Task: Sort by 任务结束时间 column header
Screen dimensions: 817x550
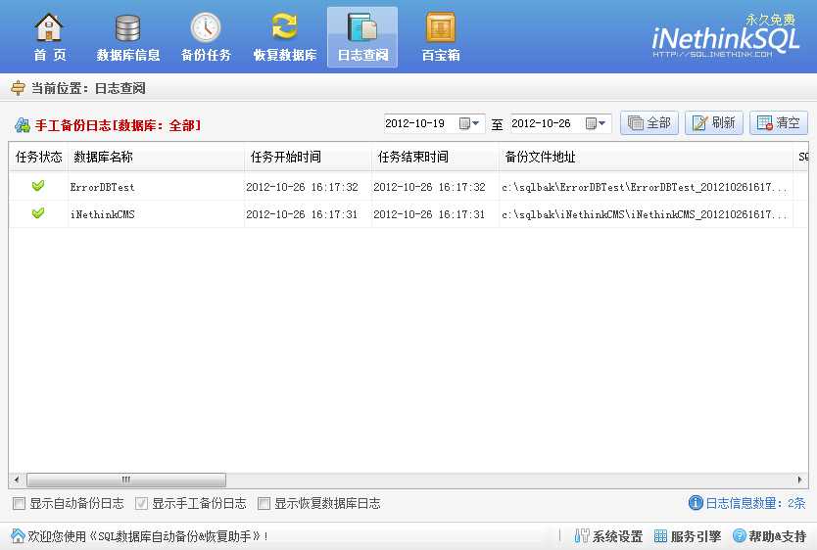Action: click(x=435, y=157)
